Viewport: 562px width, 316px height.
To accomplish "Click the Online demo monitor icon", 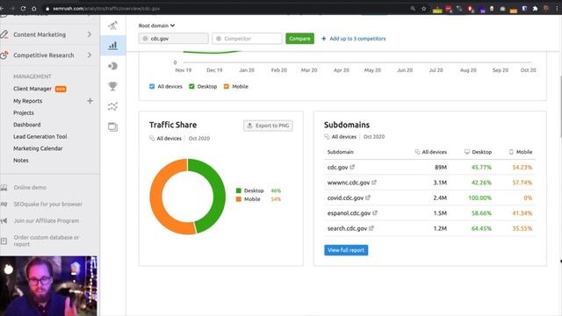I will [x=4, y=187].
